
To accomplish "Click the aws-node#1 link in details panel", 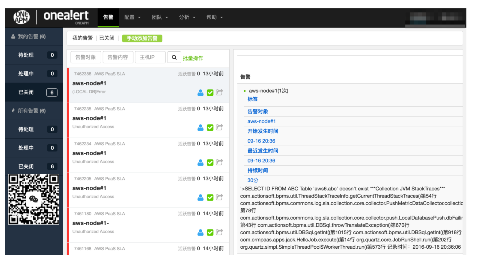I will 262,121.
